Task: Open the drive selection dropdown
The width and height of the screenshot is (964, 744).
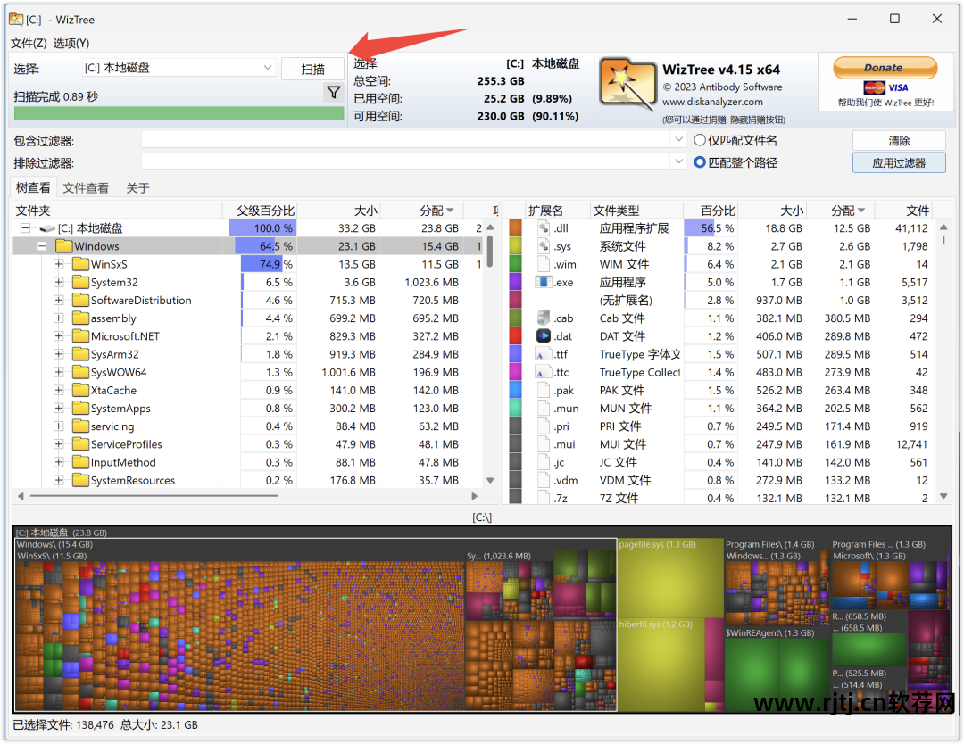Action: click(268, 68)
